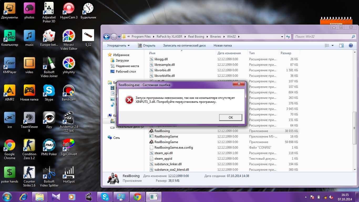Toggle the Explorer preview pane button

(x=341, y=46)
